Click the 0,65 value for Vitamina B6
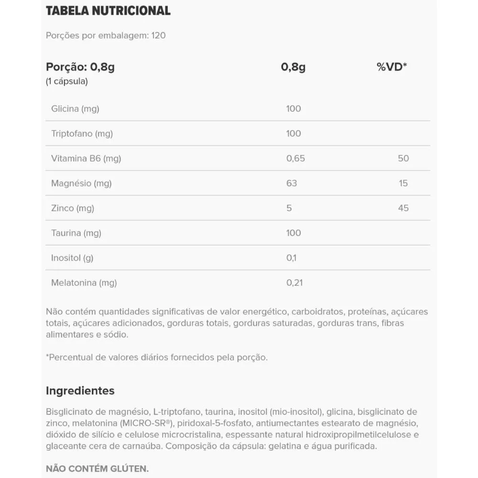The width and height of the screenshot is (478, 478). tap(295, 158)
